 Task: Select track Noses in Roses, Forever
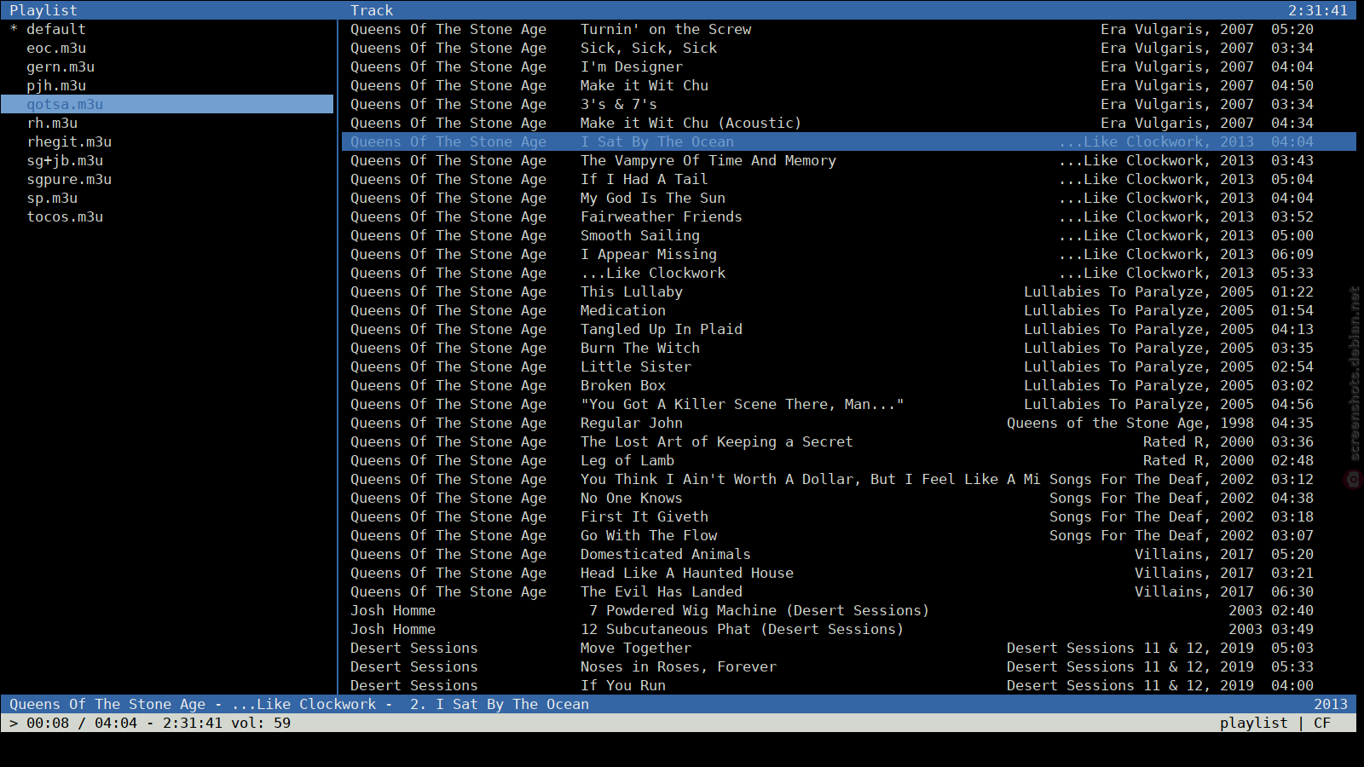click(x=849, y=666)
